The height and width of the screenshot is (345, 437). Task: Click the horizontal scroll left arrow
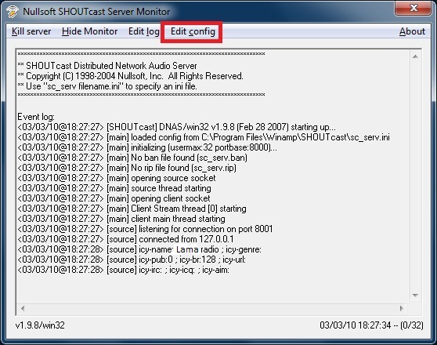[23, 308]
